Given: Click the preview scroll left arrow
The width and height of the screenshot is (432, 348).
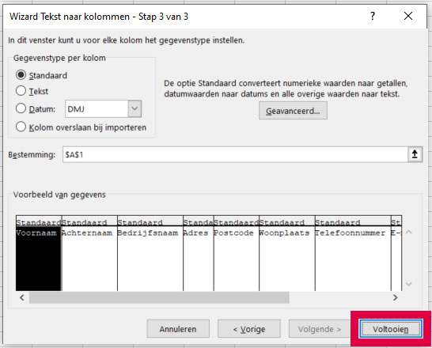Looking at the screenshot, I should pyautogui.click(x=22, y=297).
